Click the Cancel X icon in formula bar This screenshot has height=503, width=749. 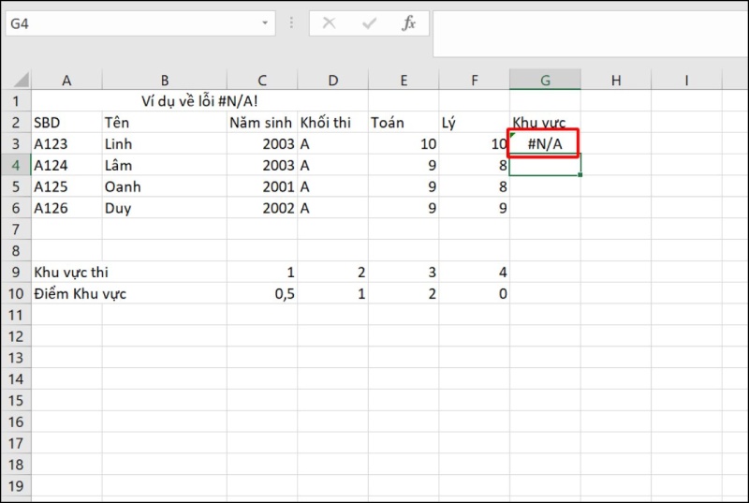pyautogui.click(x=329, y=23)
